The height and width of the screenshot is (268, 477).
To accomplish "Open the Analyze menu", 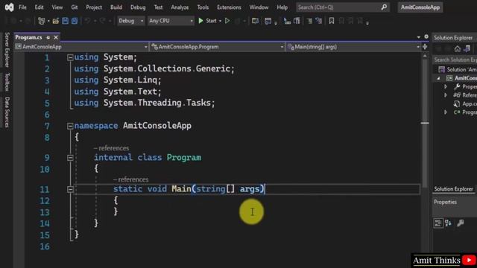I will 180,7.
